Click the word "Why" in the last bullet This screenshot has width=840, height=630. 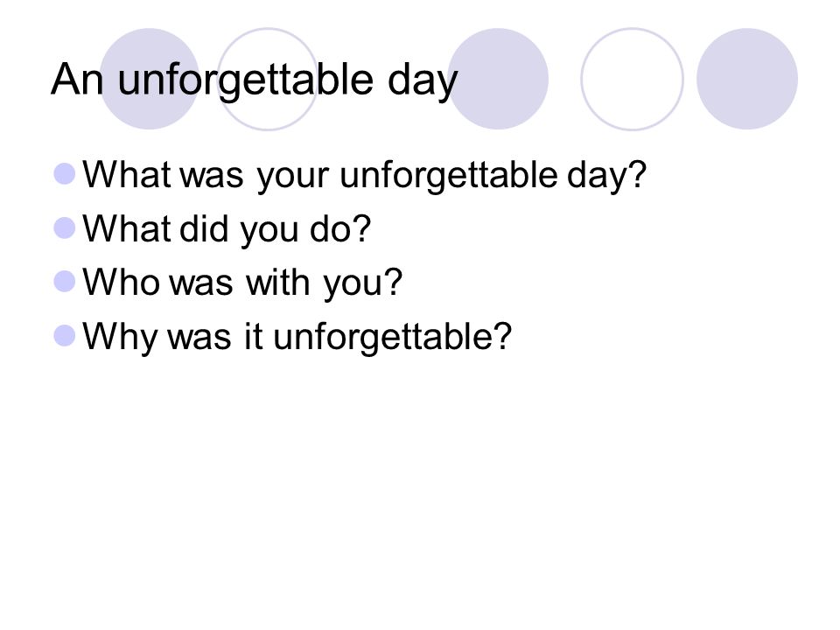click(x=120, y=338)
